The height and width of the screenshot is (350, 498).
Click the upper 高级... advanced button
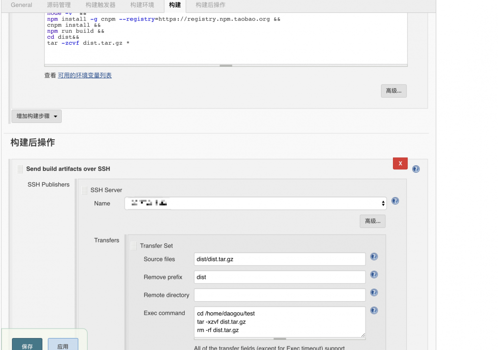pyautogui.click(x=393, y=91)
